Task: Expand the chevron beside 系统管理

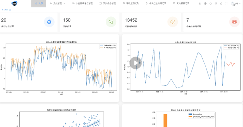Action: click(64, 3)
